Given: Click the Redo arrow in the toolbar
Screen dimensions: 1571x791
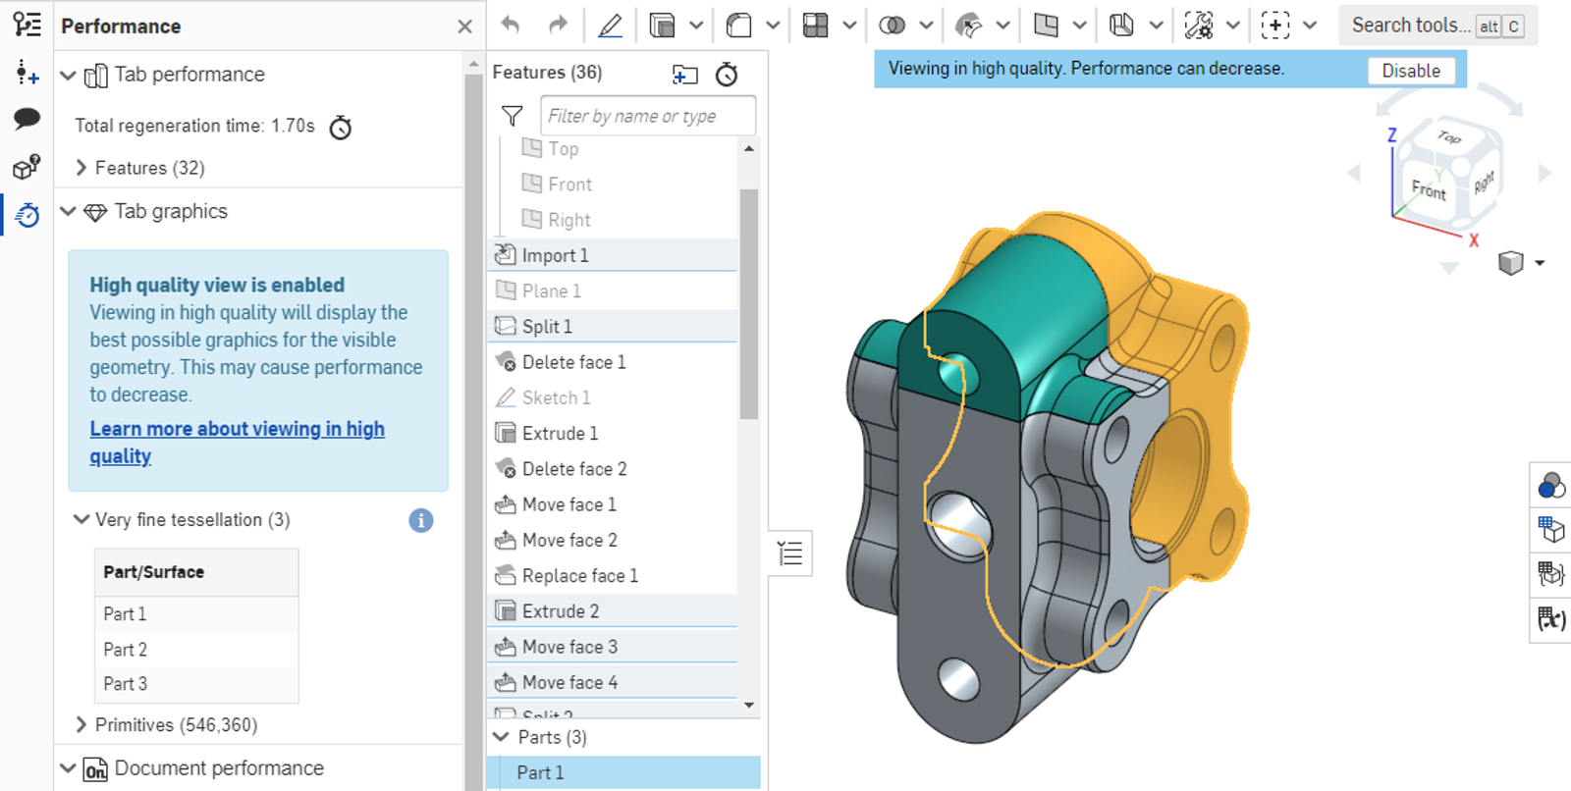Looking at the screenshot, I should pyautogui.click(x=558, y=26).
